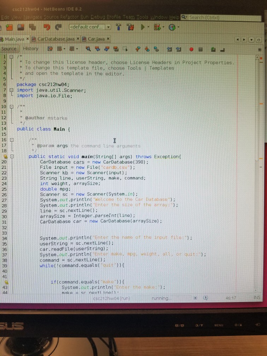Open the Refactor menu
The width and height of the screenshot is (267, 356).
[70, 17]
